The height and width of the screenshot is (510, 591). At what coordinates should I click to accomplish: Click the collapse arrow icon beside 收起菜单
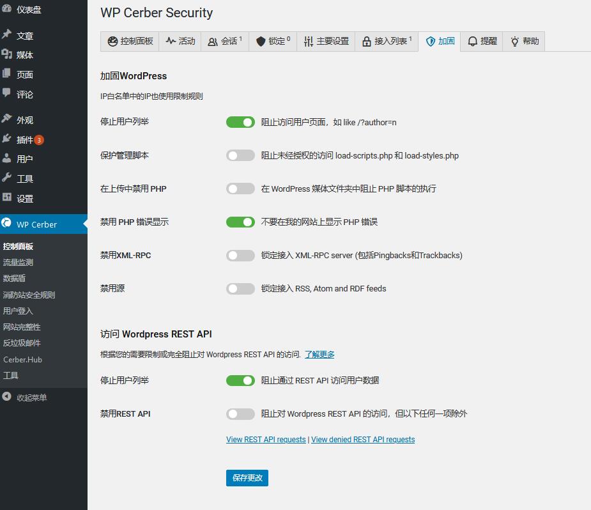(6, 396)
